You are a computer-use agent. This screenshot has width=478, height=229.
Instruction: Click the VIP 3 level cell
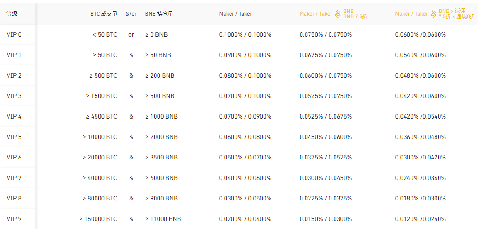pos(14,96)
